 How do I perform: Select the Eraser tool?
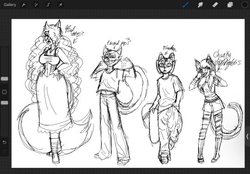(215, 5)
